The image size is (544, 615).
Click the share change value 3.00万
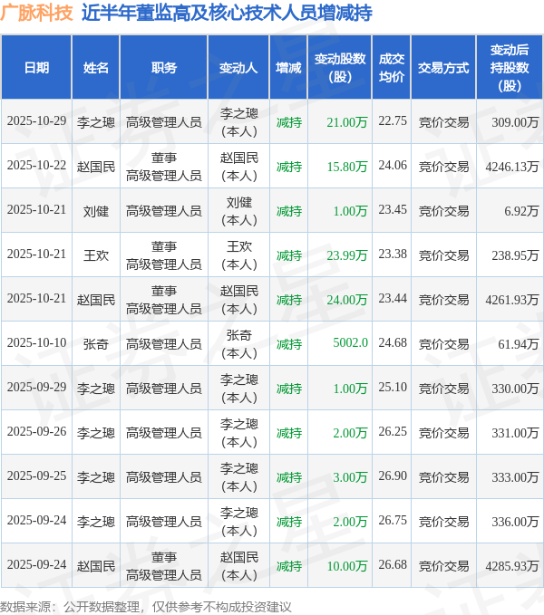350,477
